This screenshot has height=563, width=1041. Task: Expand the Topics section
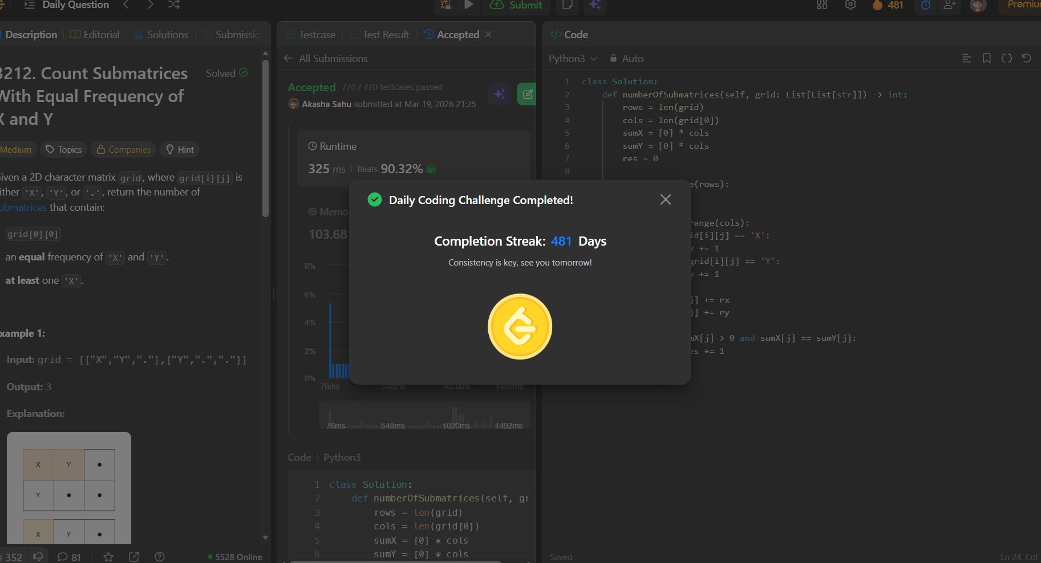[x=64, y=149]
